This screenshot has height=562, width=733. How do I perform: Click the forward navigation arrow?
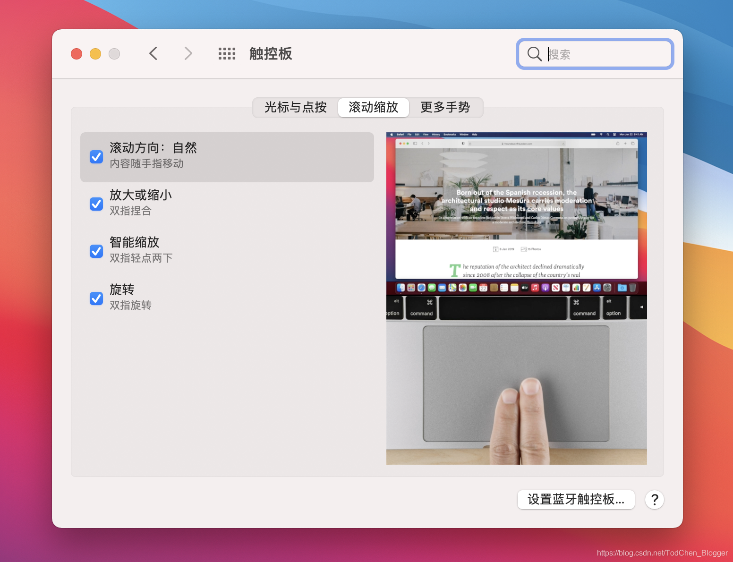[x=188, y=53]
